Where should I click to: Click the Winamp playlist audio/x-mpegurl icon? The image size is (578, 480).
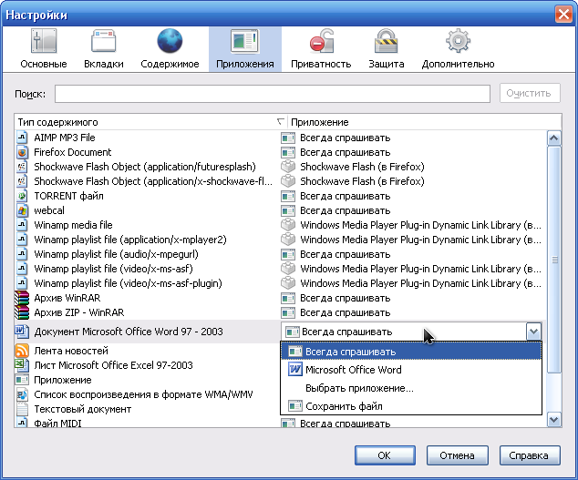22,254
